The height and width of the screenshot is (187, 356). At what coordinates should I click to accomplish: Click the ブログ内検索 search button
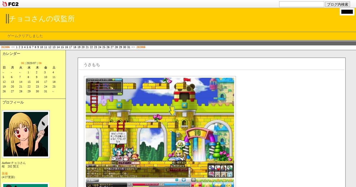[337, 4]
